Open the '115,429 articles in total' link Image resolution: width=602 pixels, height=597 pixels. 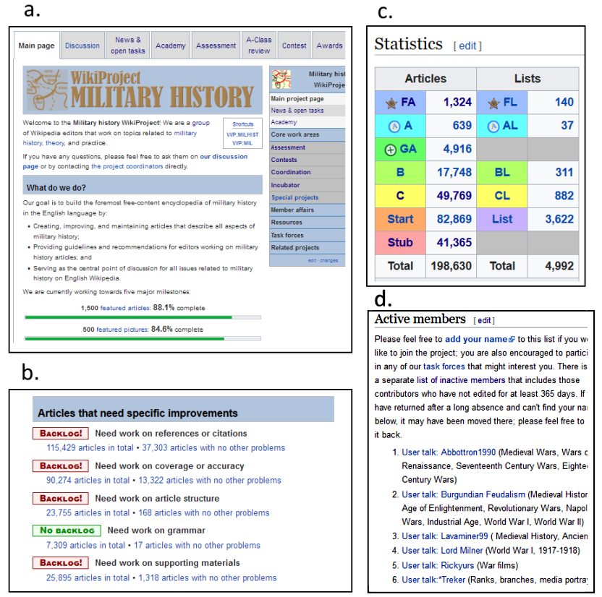tap(90, 448)
